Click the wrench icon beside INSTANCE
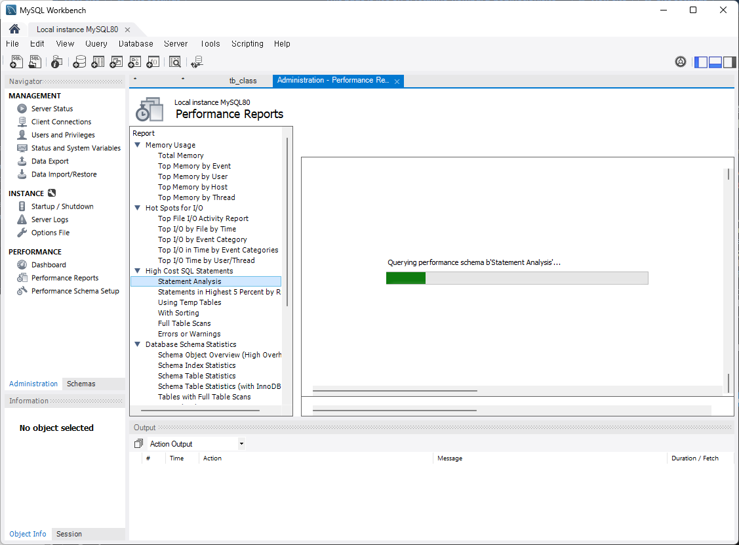 (x=52, y=193)
